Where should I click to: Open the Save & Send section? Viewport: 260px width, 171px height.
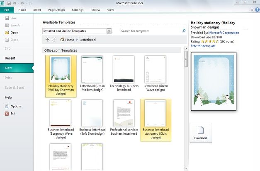tap(15, 88)
